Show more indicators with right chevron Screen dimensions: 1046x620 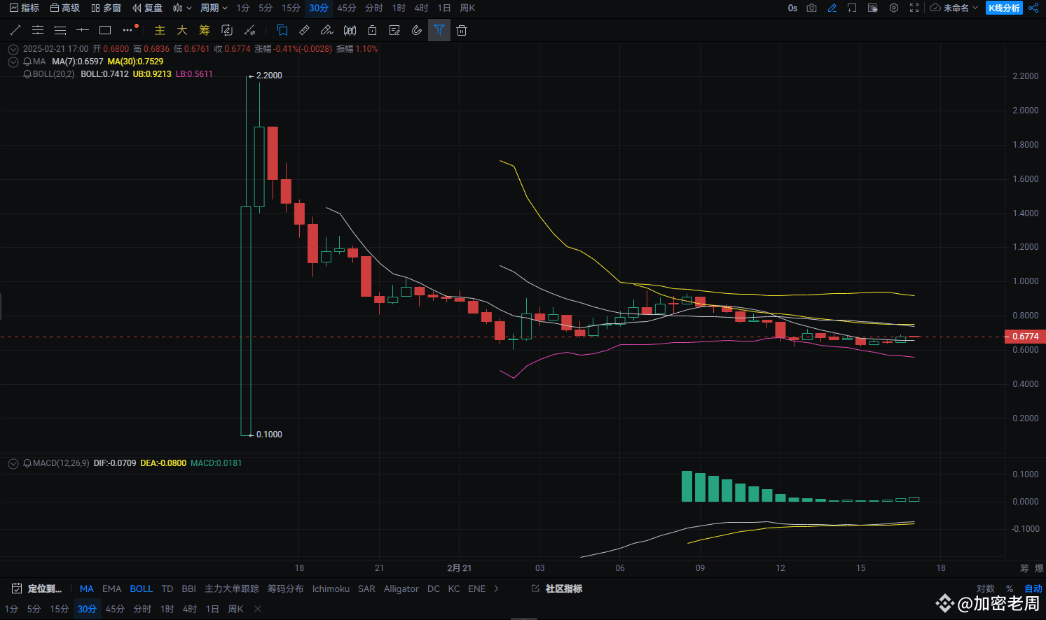(x=497, y=589)
